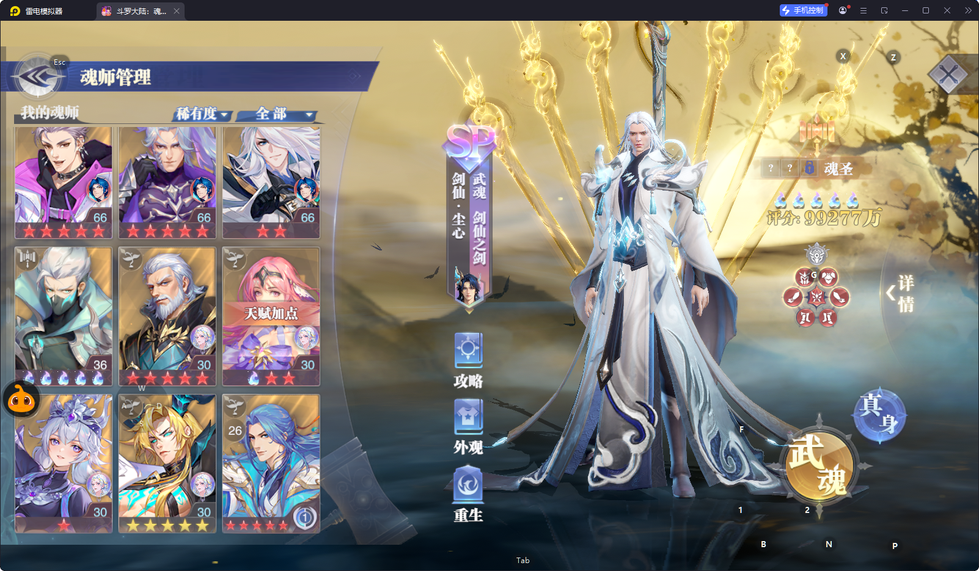Tap the 天赋加点 label on pink-haired card
Screen dimensions: 979x571
271,313
